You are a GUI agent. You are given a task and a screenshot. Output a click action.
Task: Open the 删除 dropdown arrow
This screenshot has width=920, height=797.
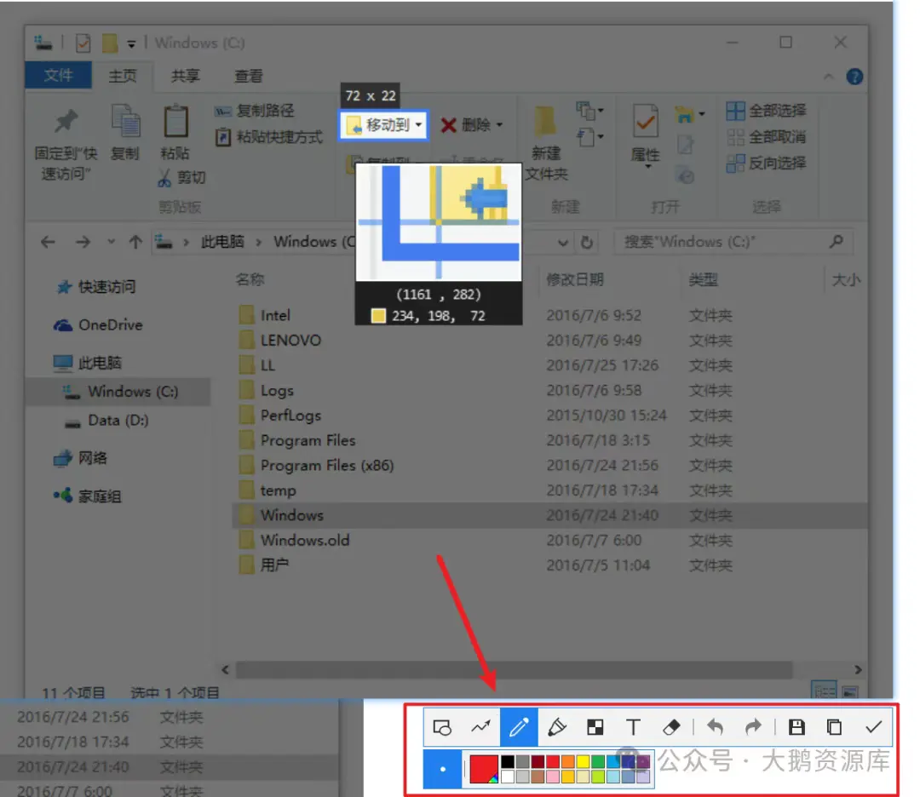pyautogui.click(x=499, y=125)
